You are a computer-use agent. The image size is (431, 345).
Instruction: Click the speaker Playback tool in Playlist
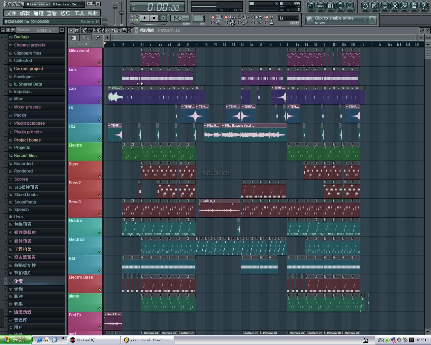(130, 30)
